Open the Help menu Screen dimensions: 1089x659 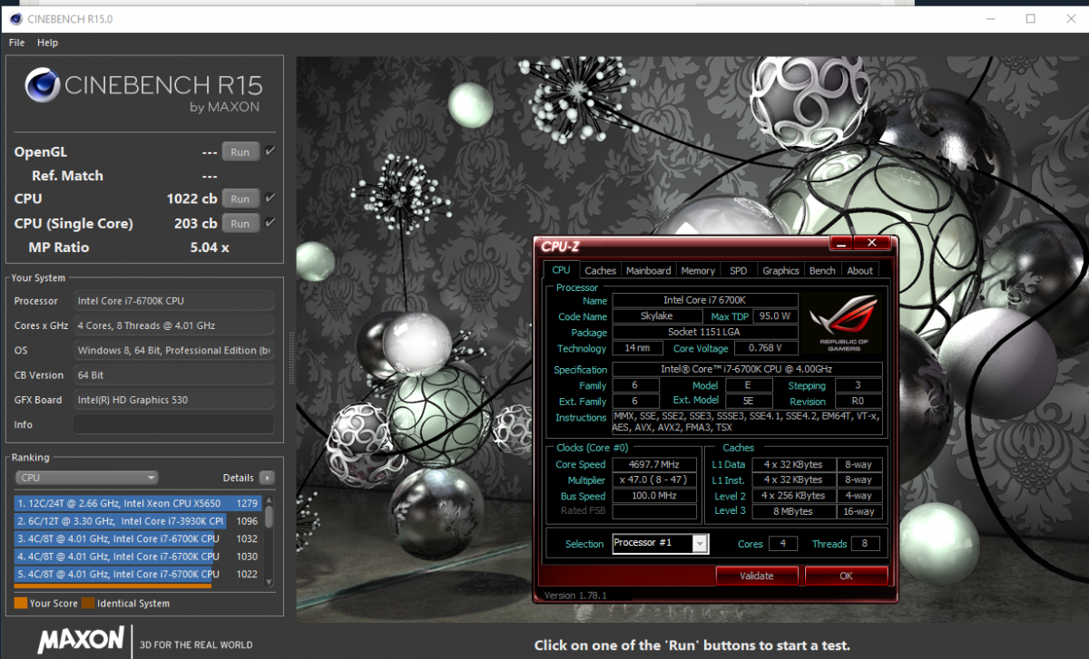[x=47, y=43]
